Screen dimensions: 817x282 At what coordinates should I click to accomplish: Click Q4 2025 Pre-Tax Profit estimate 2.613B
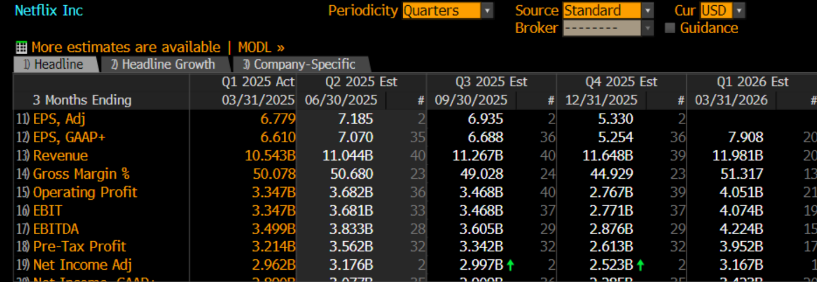pos(612,246)
